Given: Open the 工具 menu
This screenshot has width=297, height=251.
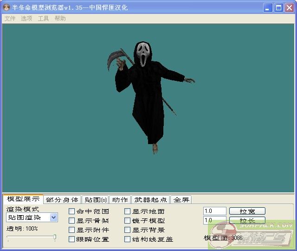Looking at the screenshot, I should [x=43, y=19].
